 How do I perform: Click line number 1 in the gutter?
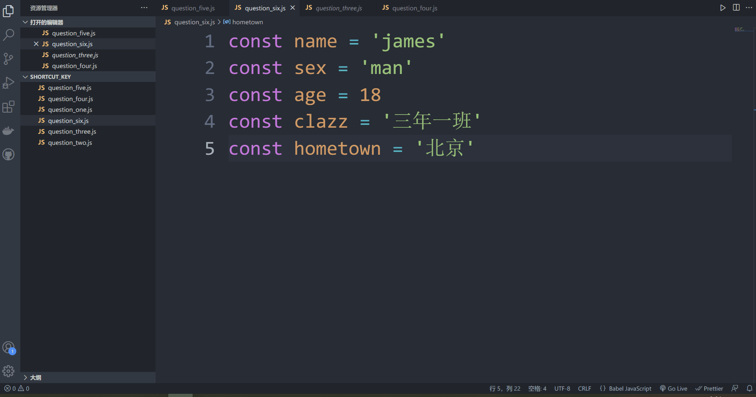click(x=210, y=41)
